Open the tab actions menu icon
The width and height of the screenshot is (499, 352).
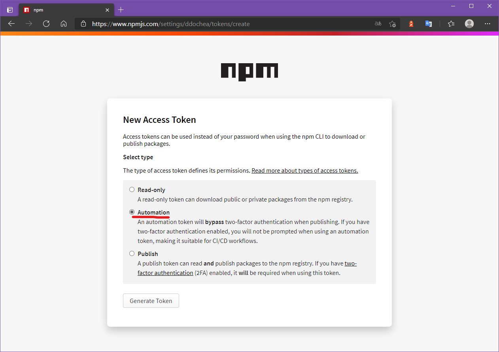point(10,10)
